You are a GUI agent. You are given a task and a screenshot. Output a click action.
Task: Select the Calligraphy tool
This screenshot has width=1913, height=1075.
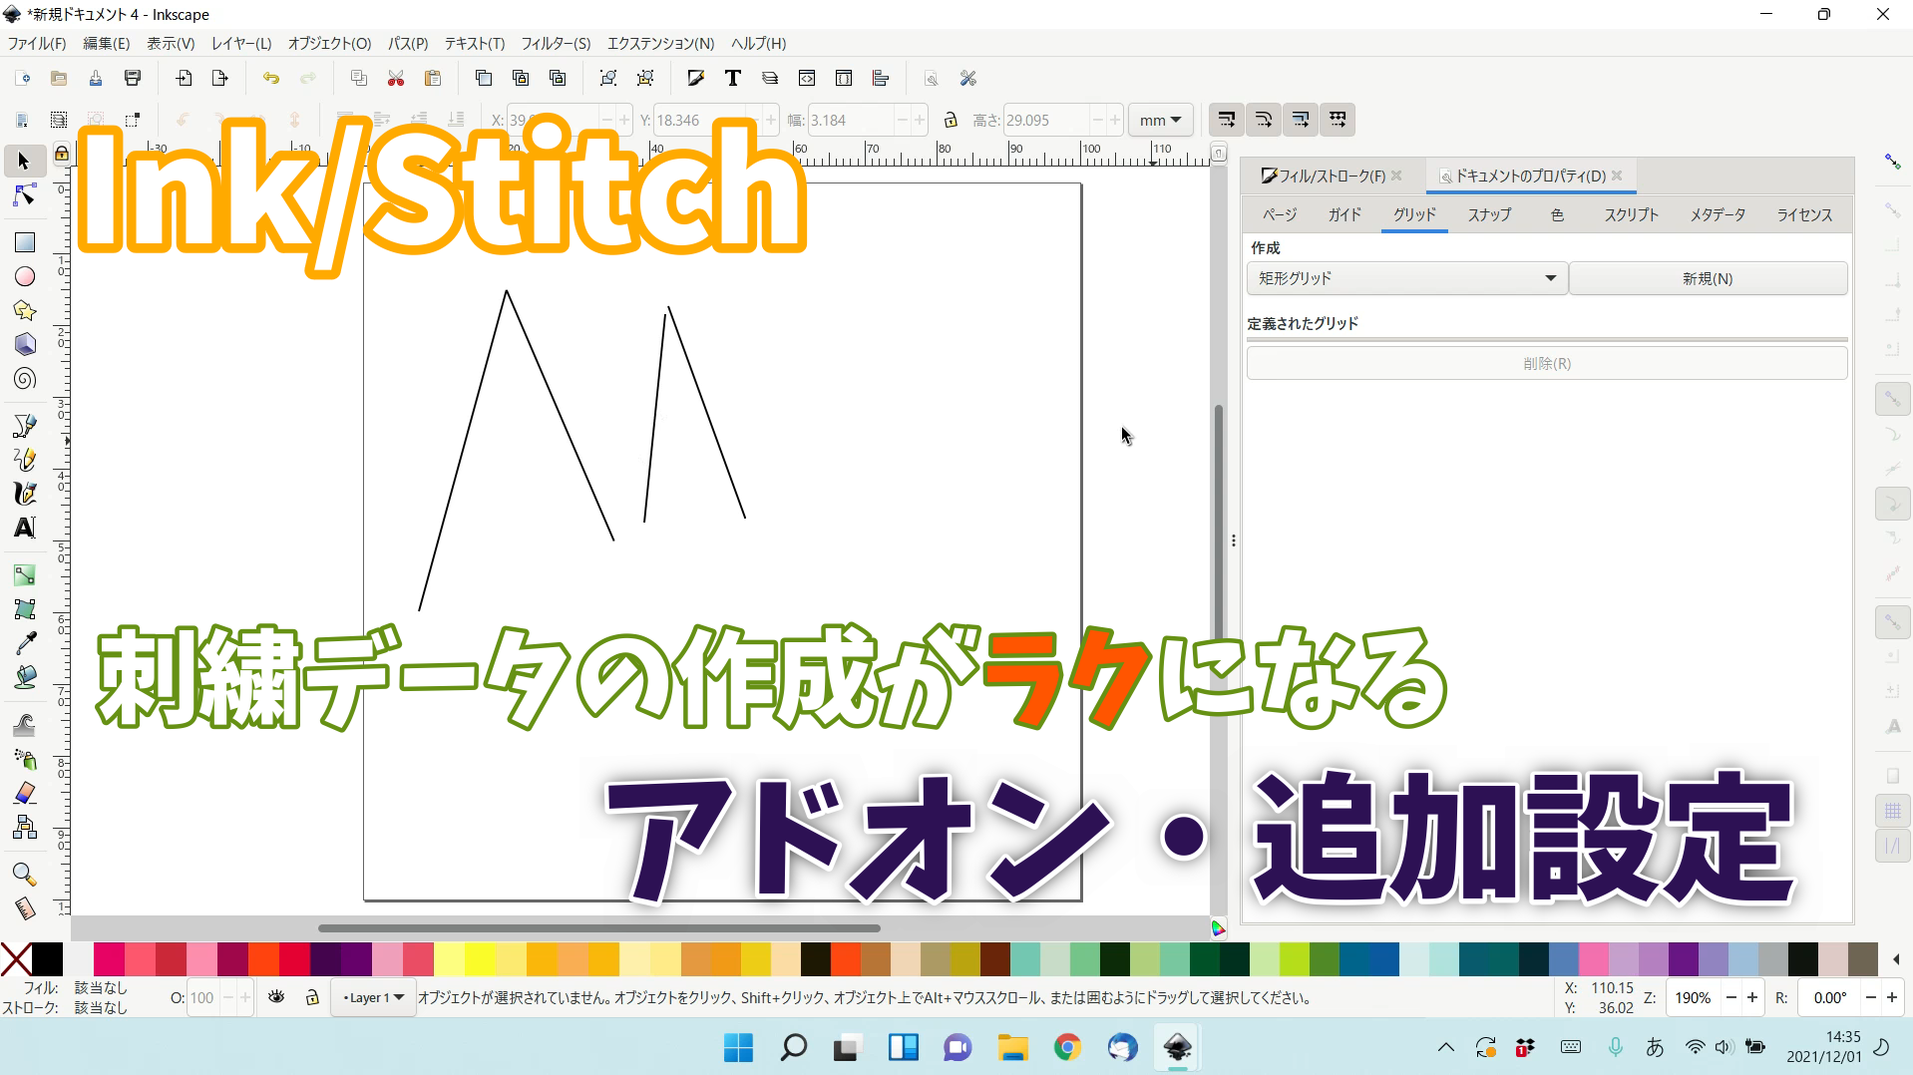pyautogui.click(x=24, y=494)
